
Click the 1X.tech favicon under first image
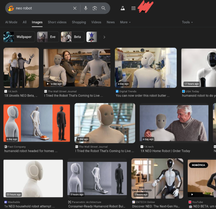pos(6,91)
